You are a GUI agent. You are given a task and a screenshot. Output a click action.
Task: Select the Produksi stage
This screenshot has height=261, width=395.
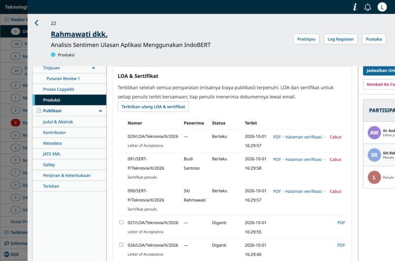[69, 100]
